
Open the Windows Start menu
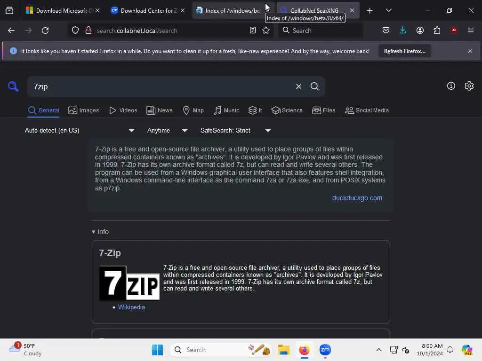click(157, 350)
